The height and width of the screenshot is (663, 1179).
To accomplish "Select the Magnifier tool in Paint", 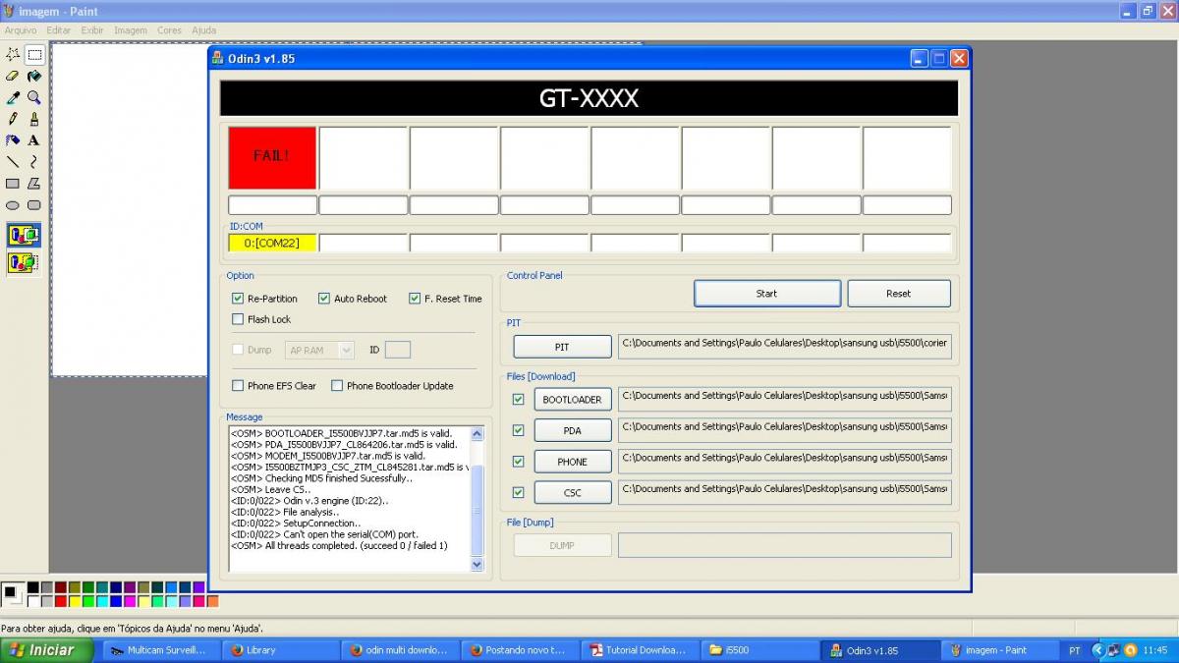I will point(34,98).
